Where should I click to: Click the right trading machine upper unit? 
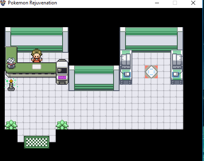pos(177,60)
